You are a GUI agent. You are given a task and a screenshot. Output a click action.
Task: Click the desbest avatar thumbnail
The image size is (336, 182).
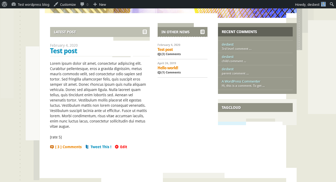point(323,4)
